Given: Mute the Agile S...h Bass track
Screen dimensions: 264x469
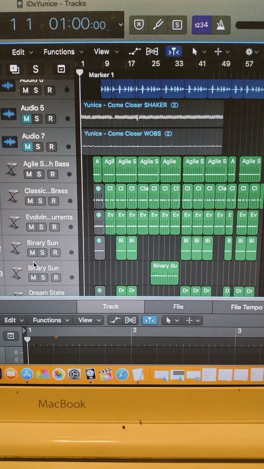Looking at the screenshot, I should coord(29,174).
